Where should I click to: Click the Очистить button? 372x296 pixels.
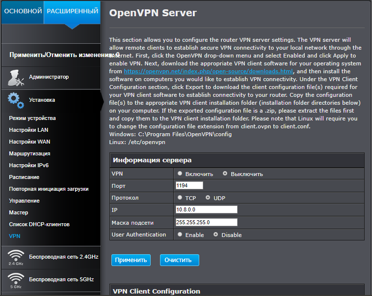(179, 260)
